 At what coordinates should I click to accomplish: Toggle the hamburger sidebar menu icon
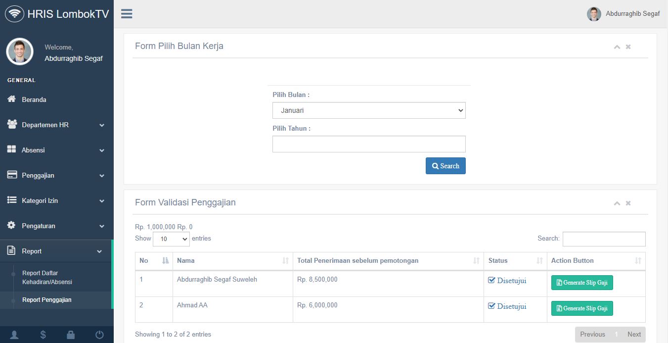coord(127,14)
